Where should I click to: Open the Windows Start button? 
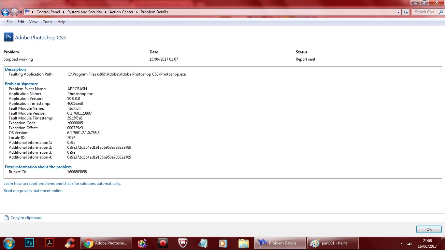[9, 243]
